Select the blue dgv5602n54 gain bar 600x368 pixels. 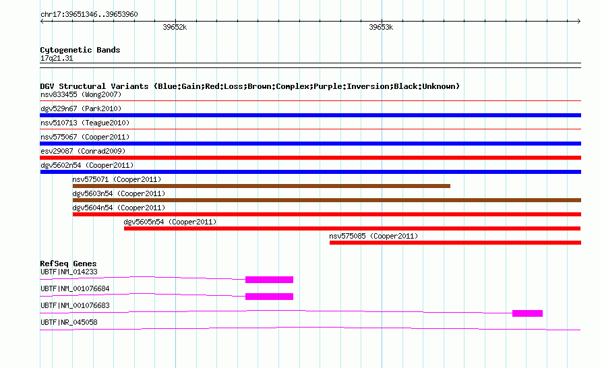tap(310, 172)
